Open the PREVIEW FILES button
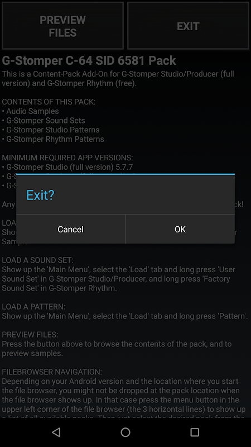Image resolution: width=251 pixels, height=447 pixels. click(62, 26)
